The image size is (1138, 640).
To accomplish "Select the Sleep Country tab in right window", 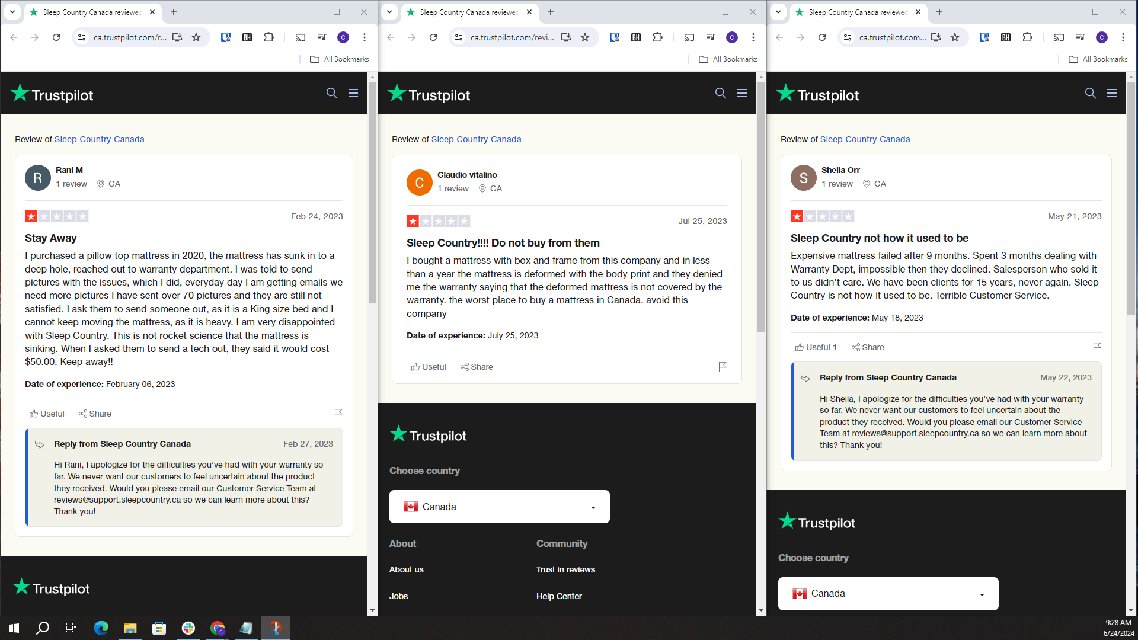I will point(858,12).
